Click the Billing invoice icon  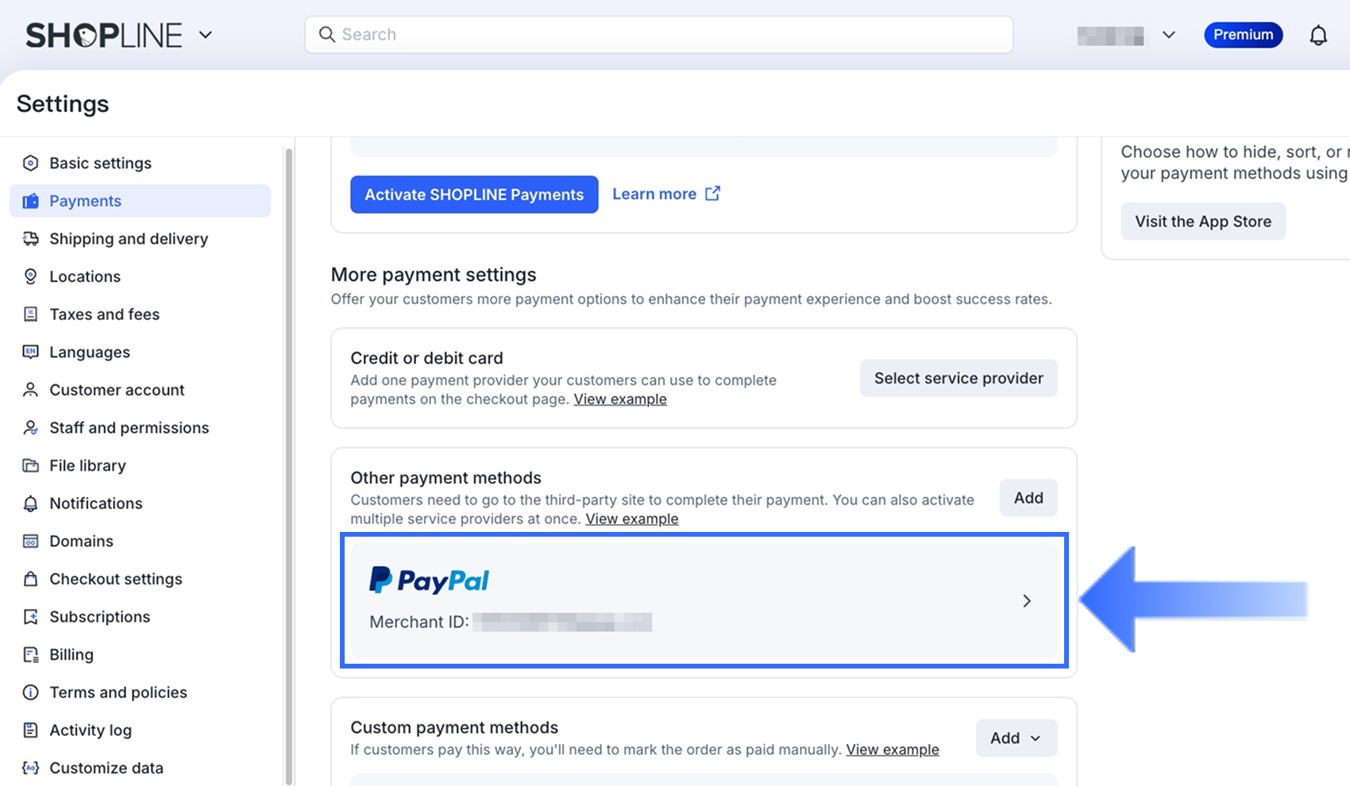click(x=30, y=655)
